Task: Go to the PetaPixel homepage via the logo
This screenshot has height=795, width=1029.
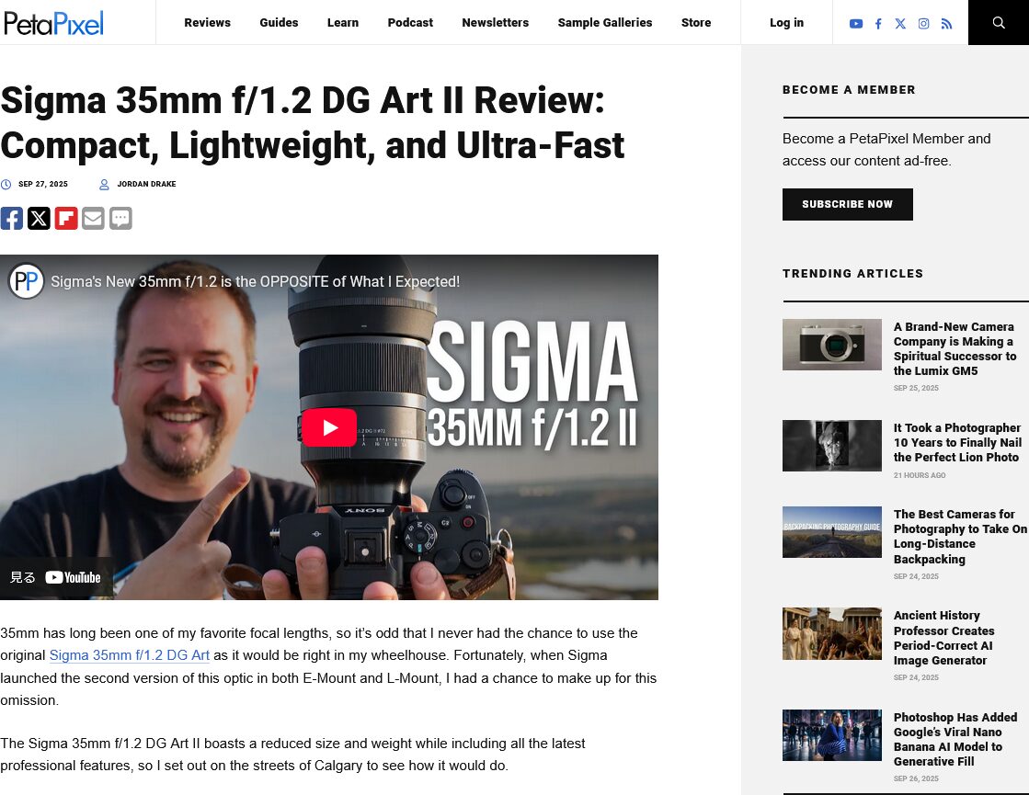Action: 53,23
